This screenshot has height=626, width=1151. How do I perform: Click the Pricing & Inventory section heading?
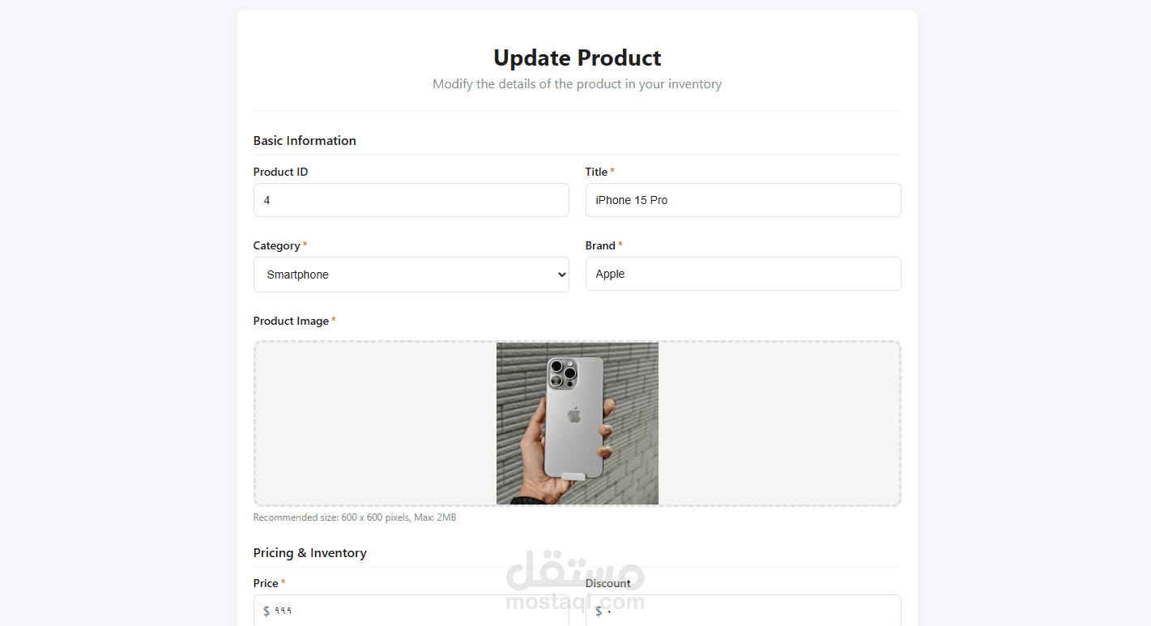point(310,552)
